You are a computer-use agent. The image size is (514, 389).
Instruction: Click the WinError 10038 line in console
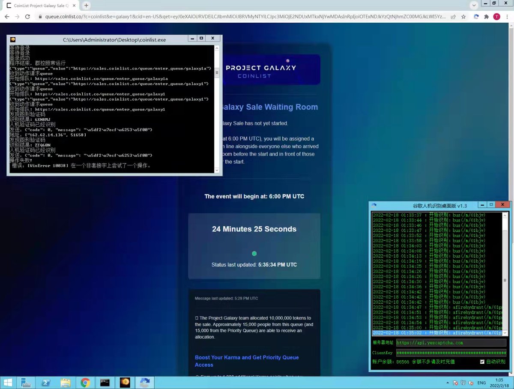[x=81, y=165]
